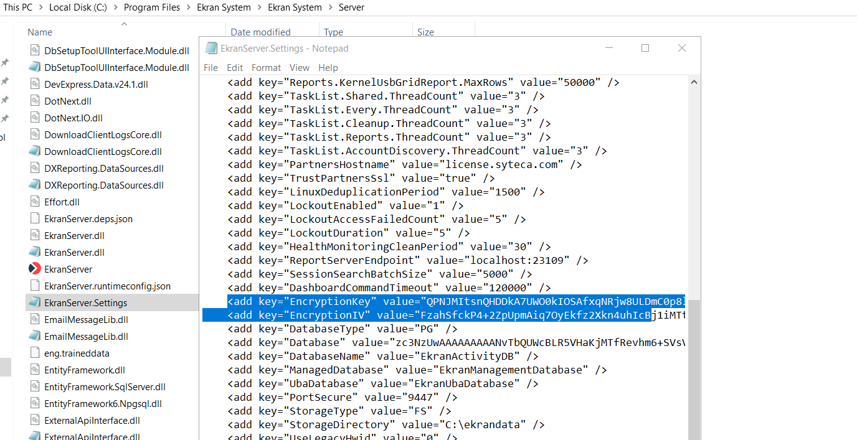Close the EkranServer.Settings Notepad window
This screenshot has width=857, height=440.
click(682, 48)
